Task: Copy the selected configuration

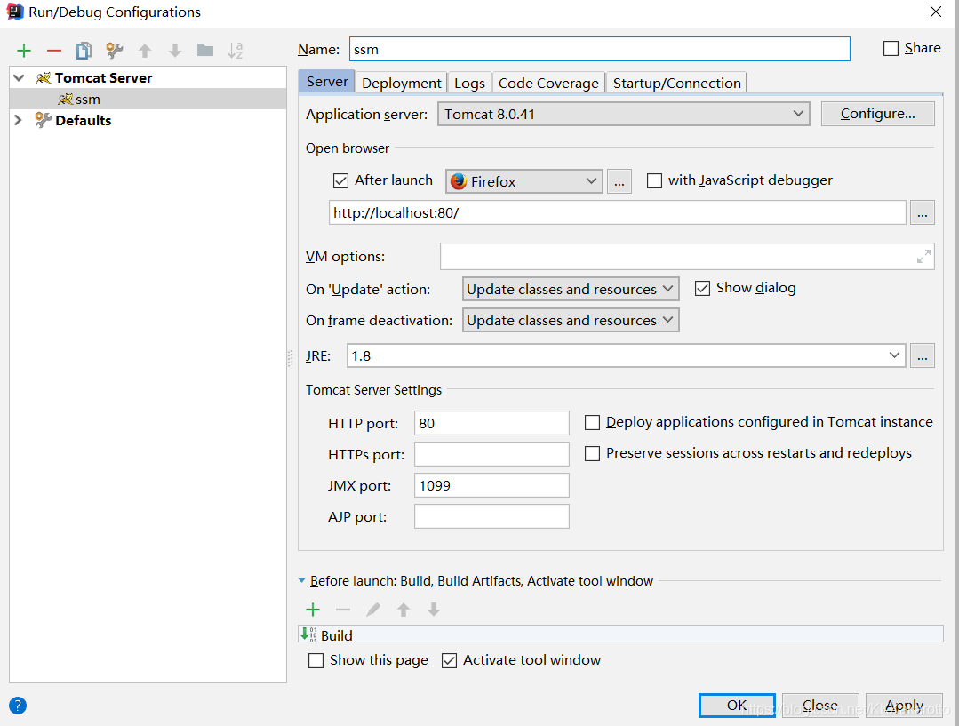Action: pos(84,50)
